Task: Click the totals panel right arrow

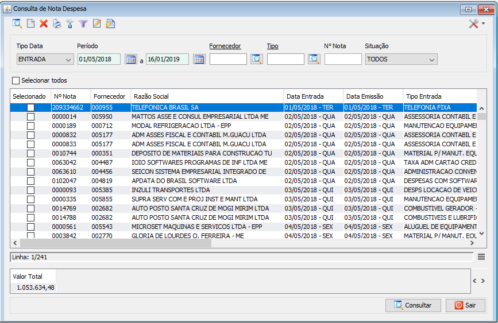Action: click(x=482, y=281)
